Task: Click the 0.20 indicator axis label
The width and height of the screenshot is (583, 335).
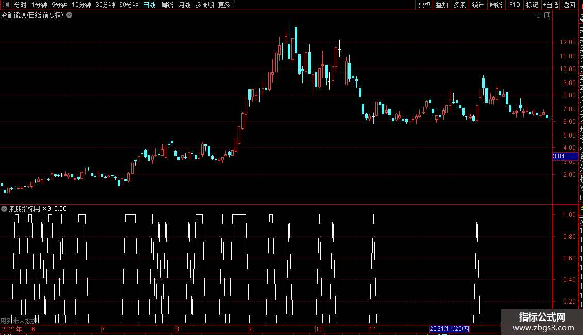Action: pyautogui.click(x=569, y=301)
